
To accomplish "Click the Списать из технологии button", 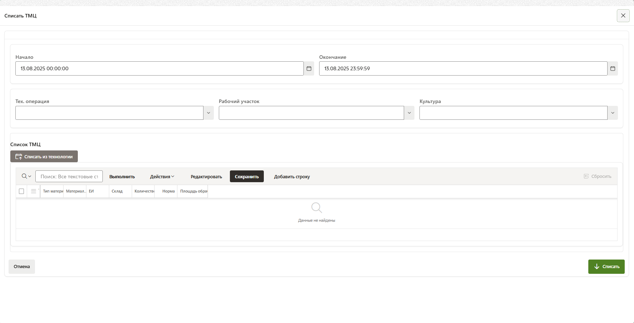I will coord(44,157).
